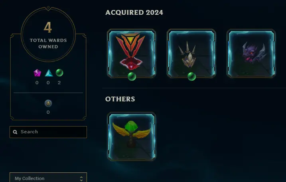Click the green orb badge on the spiked ward
The height and width of the screenshot is (182, 286).
[191, 76]
